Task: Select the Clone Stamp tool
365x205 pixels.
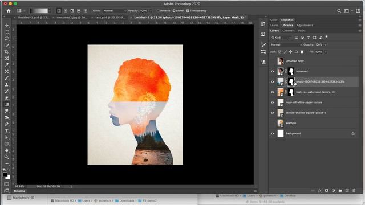Action: tap(6, 84)
